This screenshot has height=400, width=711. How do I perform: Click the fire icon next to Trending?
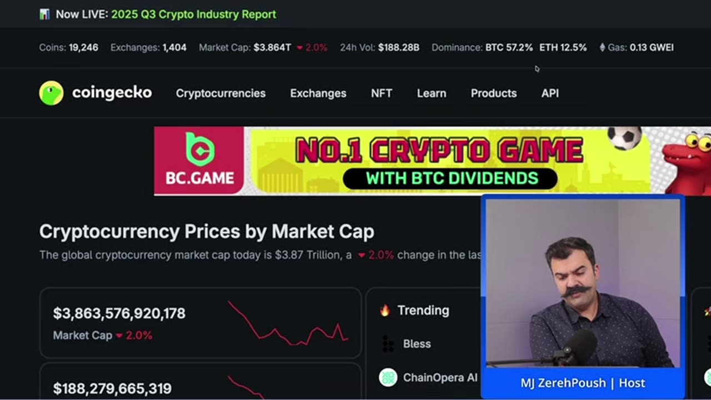tap(385, 311)
